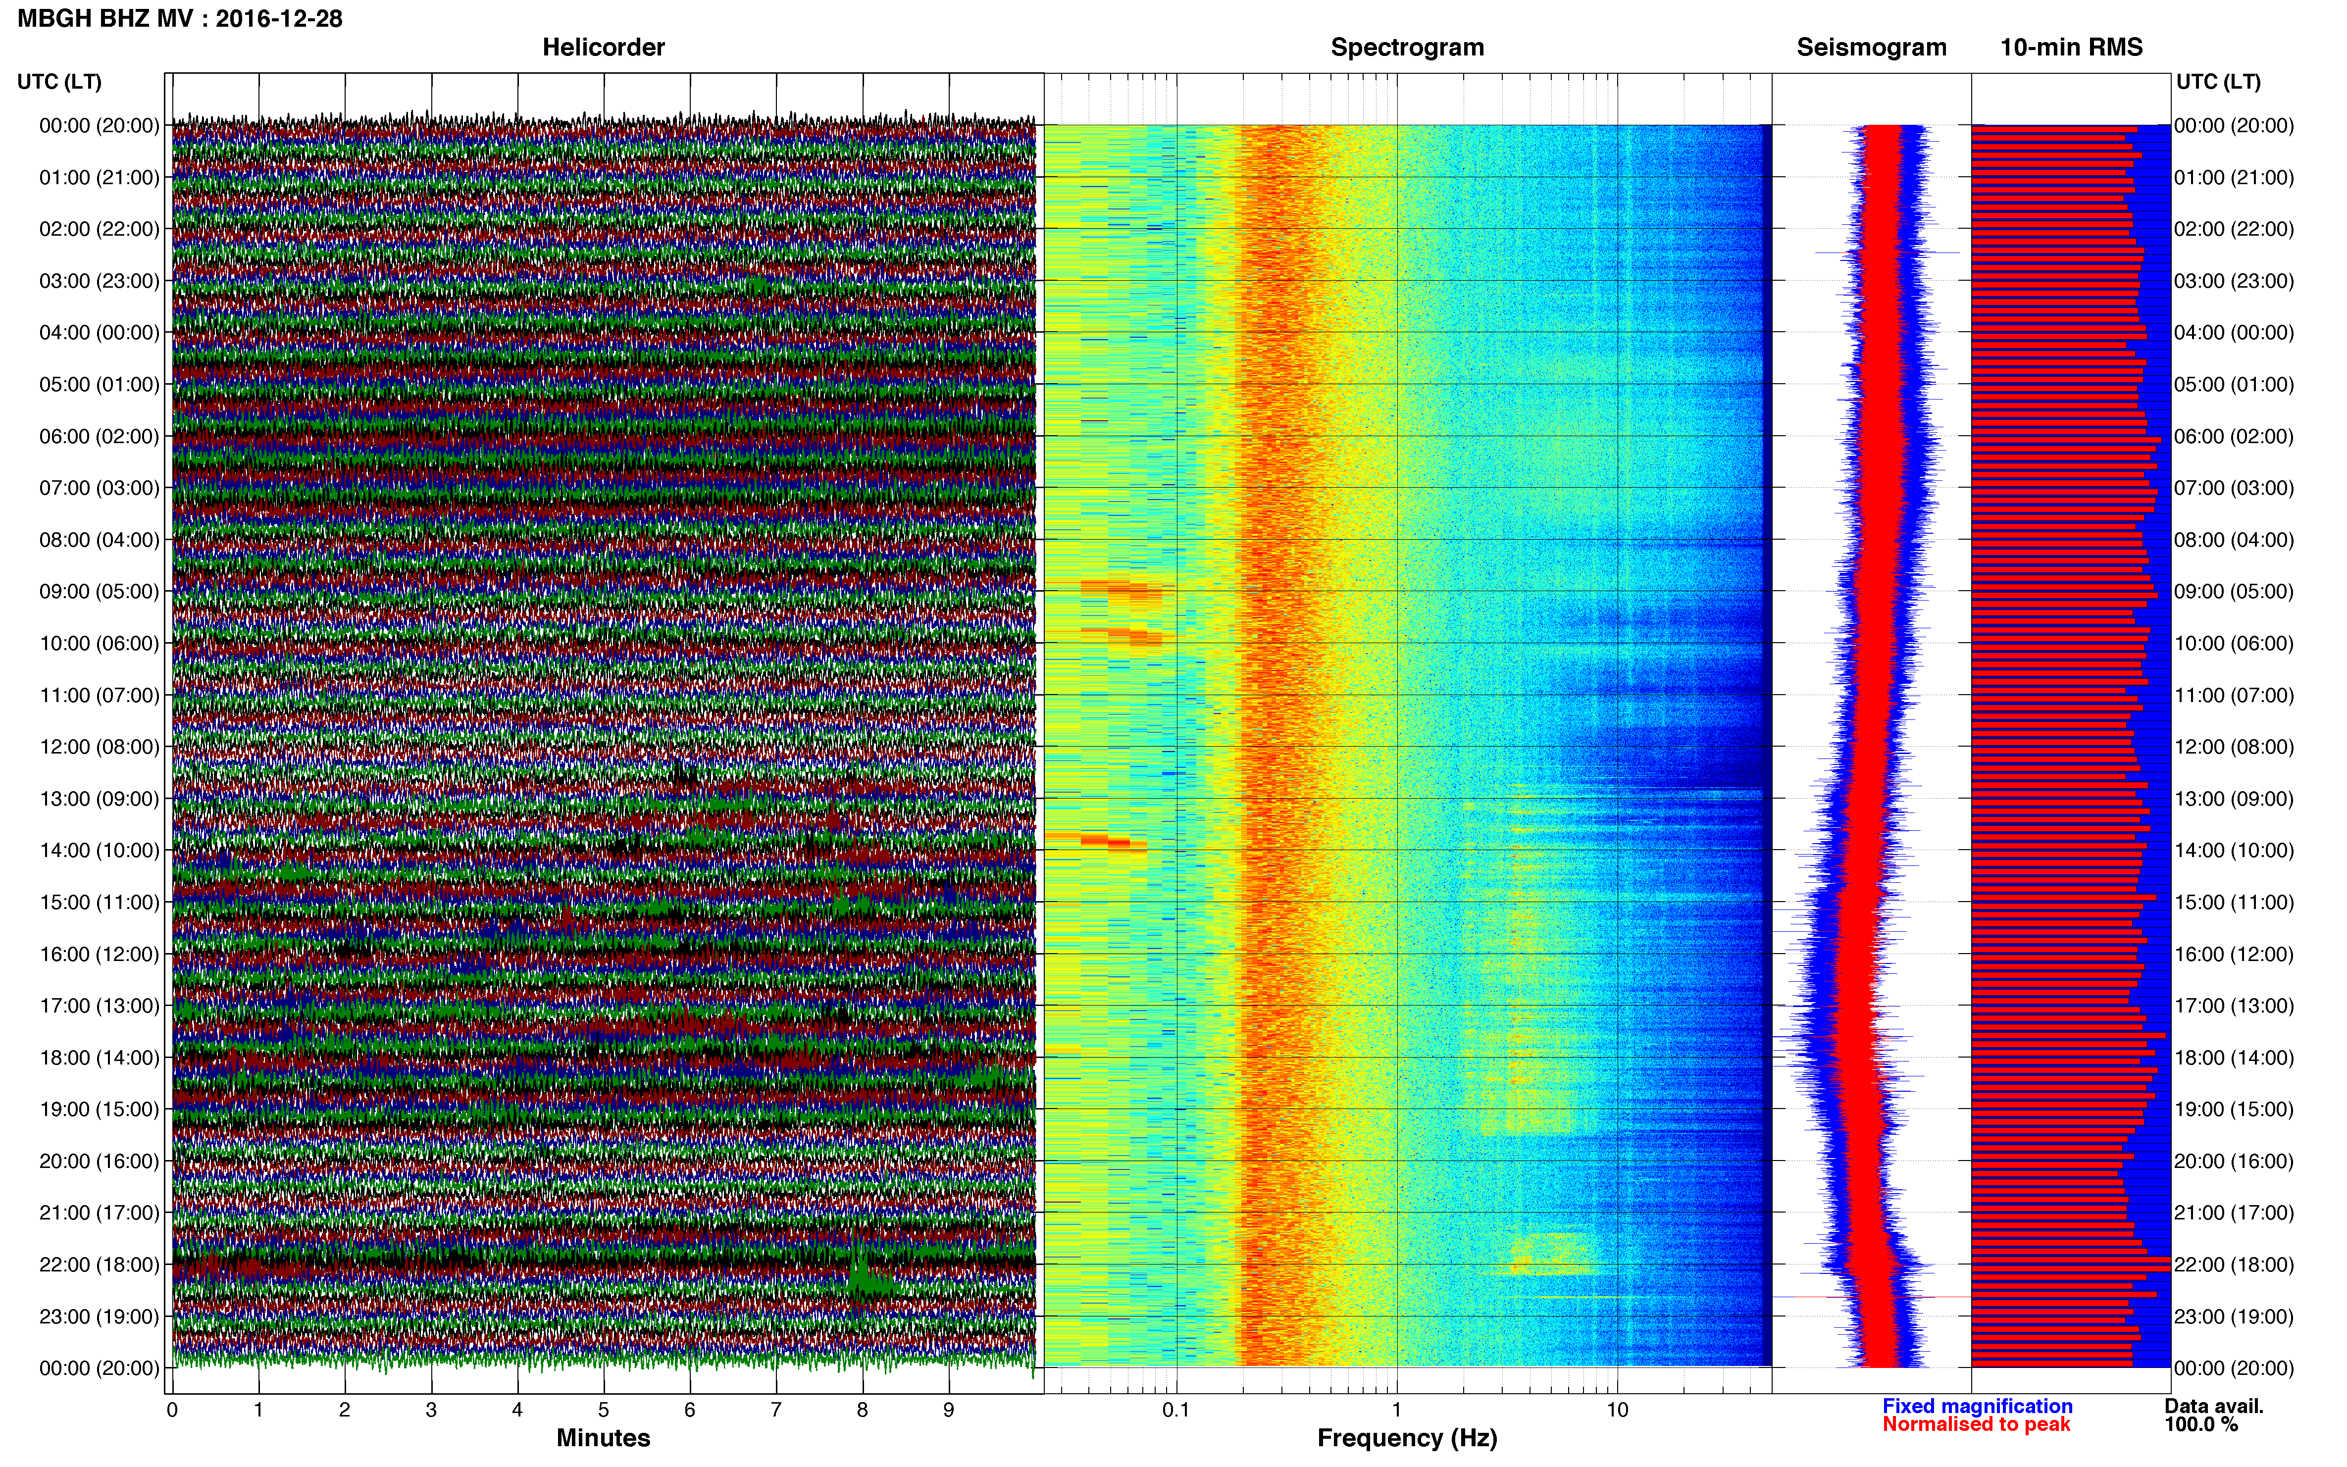
Task: Click left time label '19:00 (15:00)'
Action: tap(99, 1110)
